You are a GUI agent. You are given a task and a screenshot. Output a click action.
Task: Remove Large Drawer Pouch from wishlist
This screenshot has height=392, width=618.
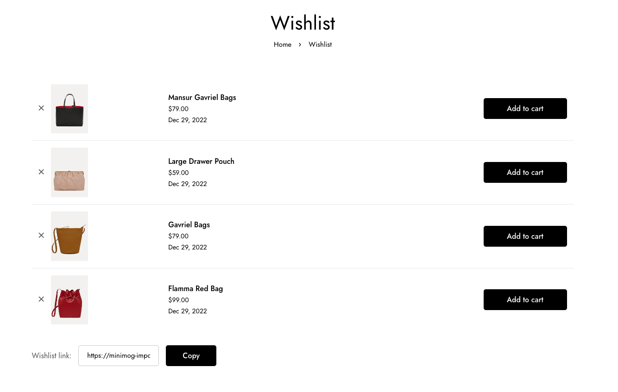(41, 172)
